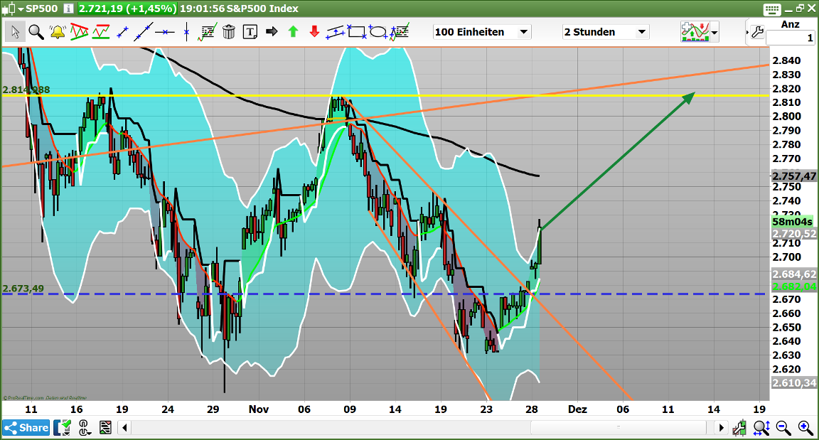Viewport: 819px width, 440px height.
Task: Open the keyboard layout menu at top right
Action: coord(771,9)
